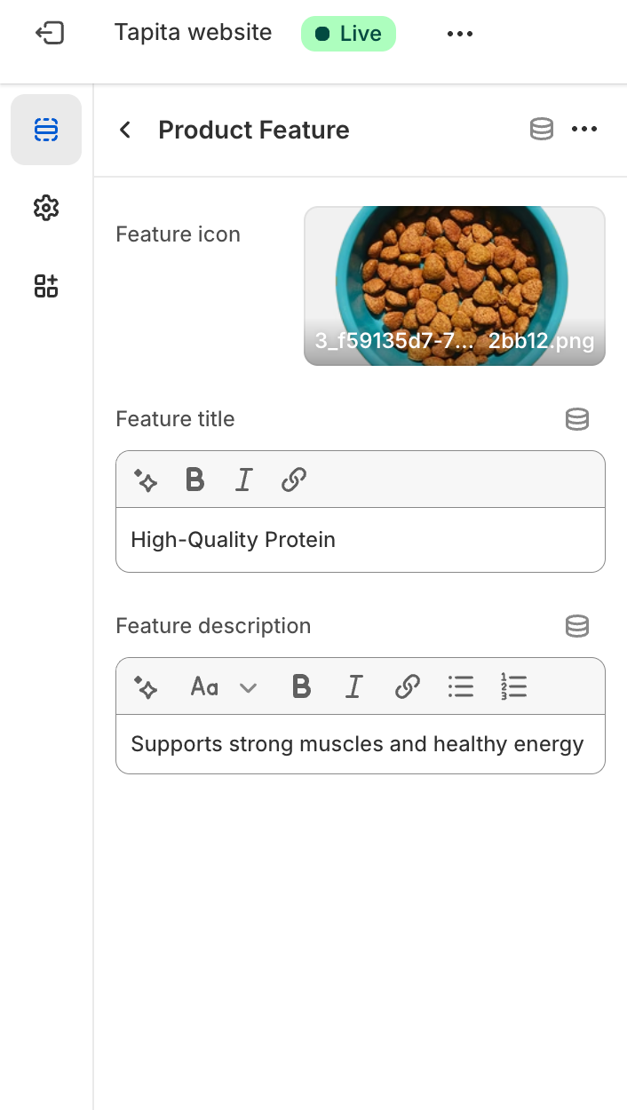Open the Apps sidebar icon

[x=46, y=286]
